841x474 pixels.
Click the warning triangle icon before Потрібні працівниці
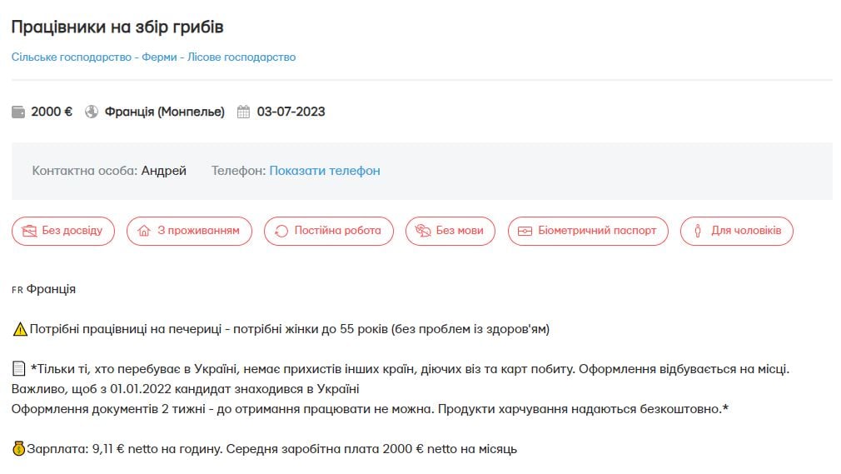pos(20,329)
